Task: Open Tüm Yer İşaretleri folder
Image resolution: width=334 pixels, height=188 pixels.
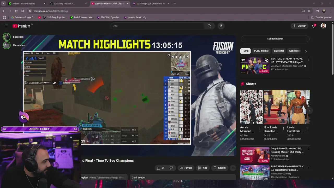Action: (x=321, y=17)
